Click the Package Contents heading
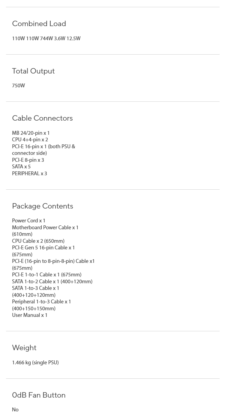The image size is (225, 418). point(43,206)
